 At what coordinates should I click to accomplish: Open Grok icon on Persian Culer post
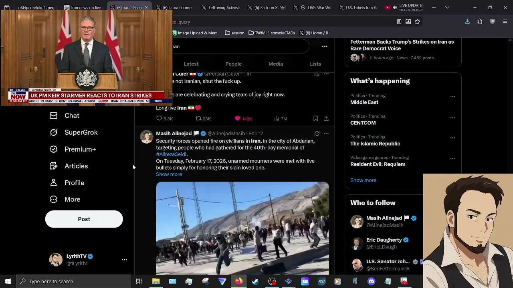[317, 74]
